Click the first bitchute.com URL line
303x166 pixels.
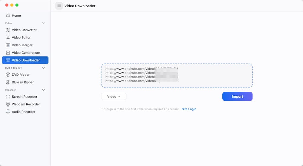(142, 68)
